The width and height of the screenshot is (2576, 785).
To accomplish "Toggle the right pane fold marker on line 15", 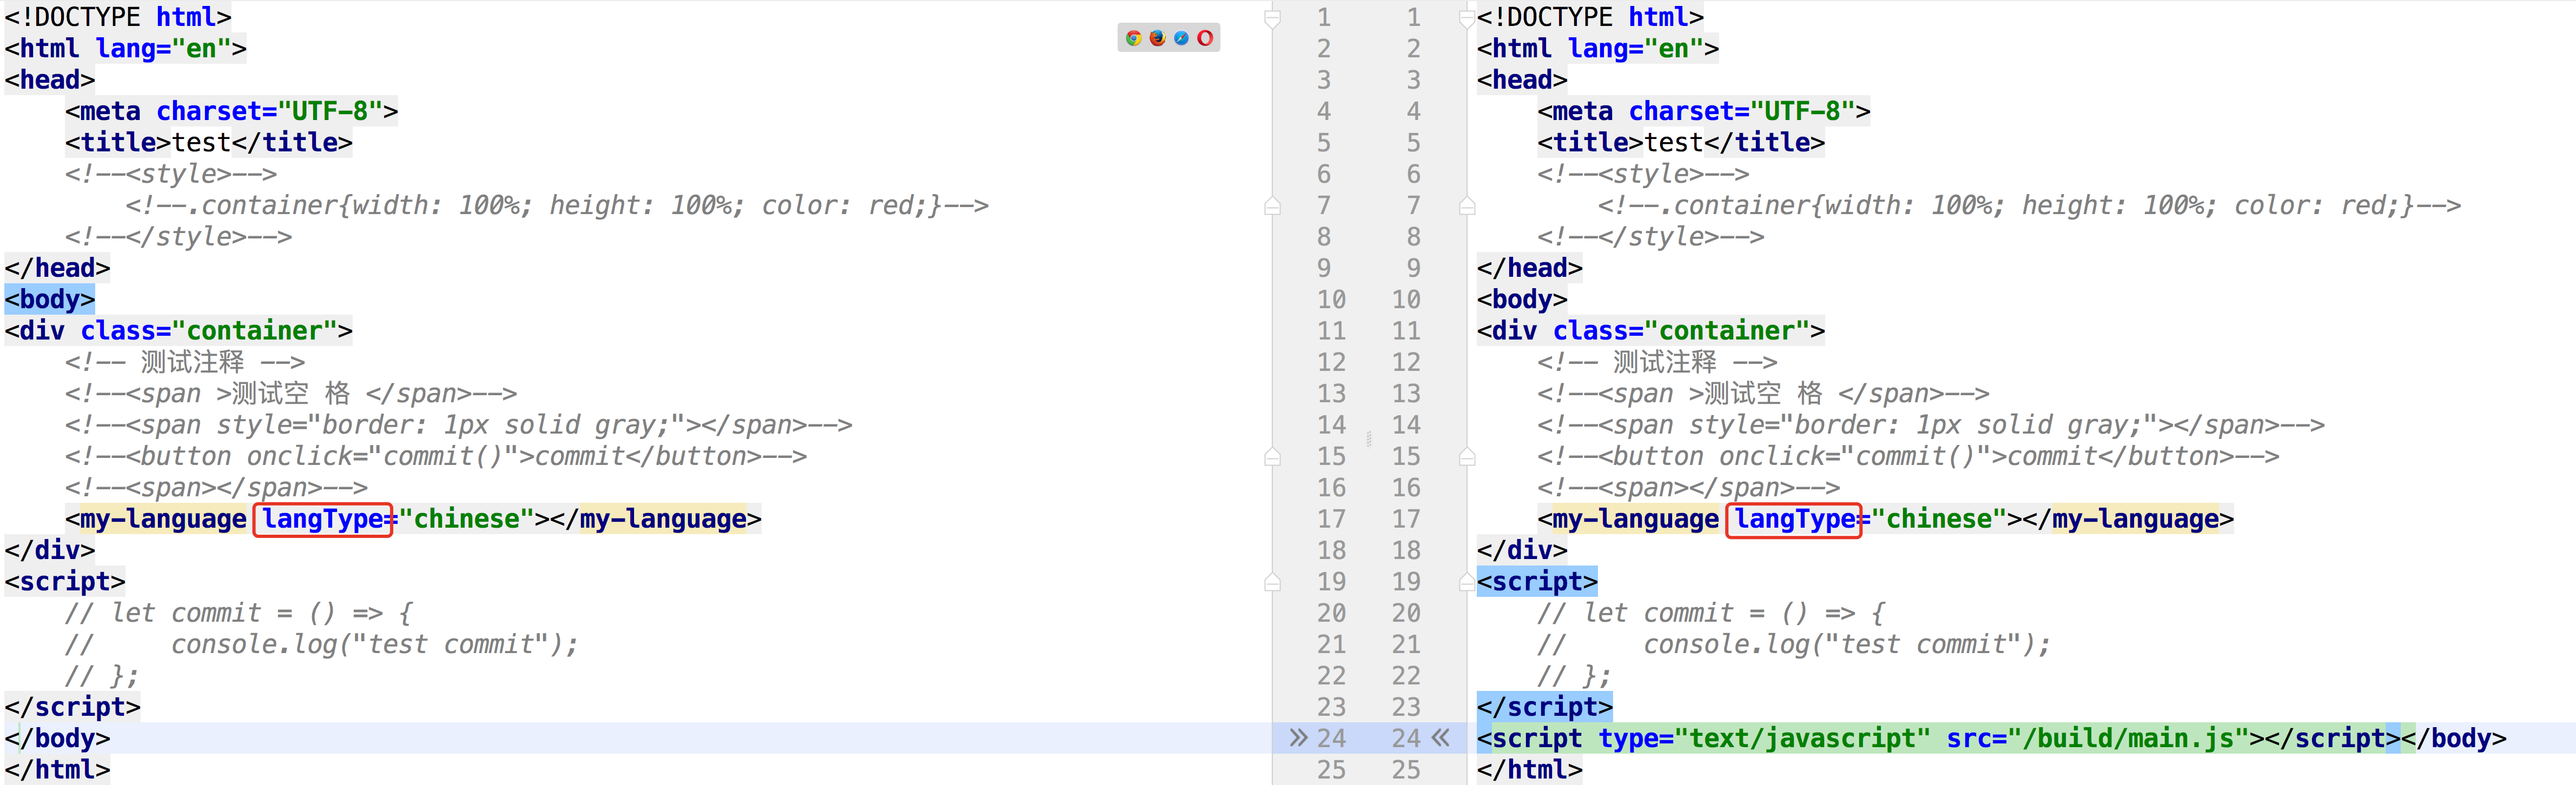I will pos(1467,457).
